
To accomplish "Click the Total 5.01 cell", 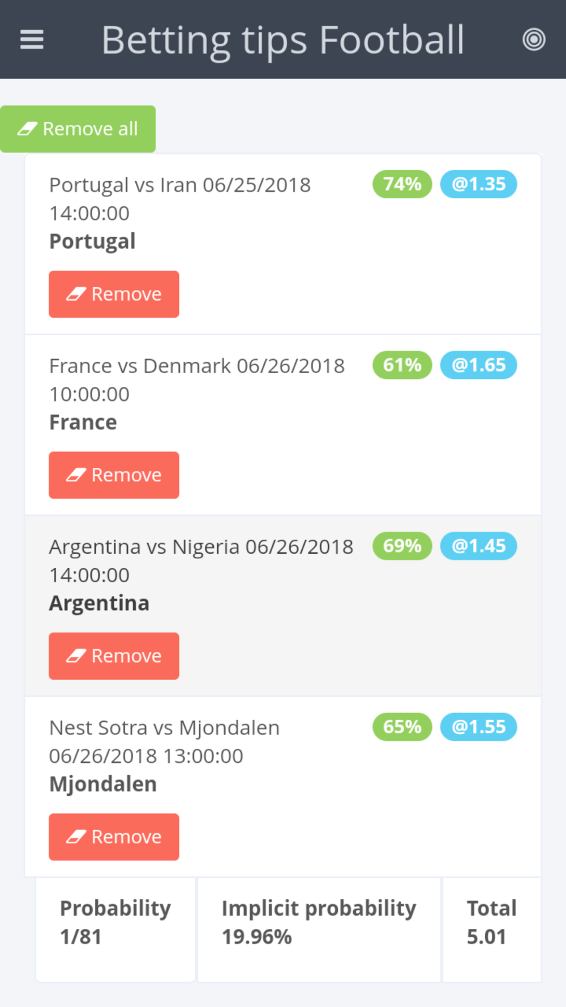I will (x=491, y=923).
